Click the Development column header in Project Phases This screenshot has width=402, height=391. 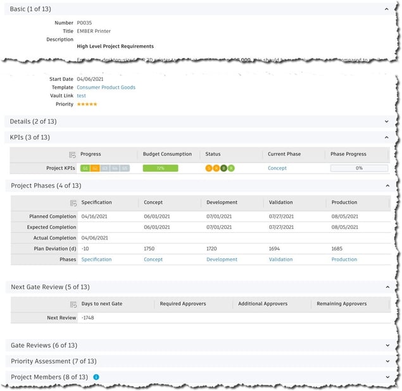click(222, 202)
